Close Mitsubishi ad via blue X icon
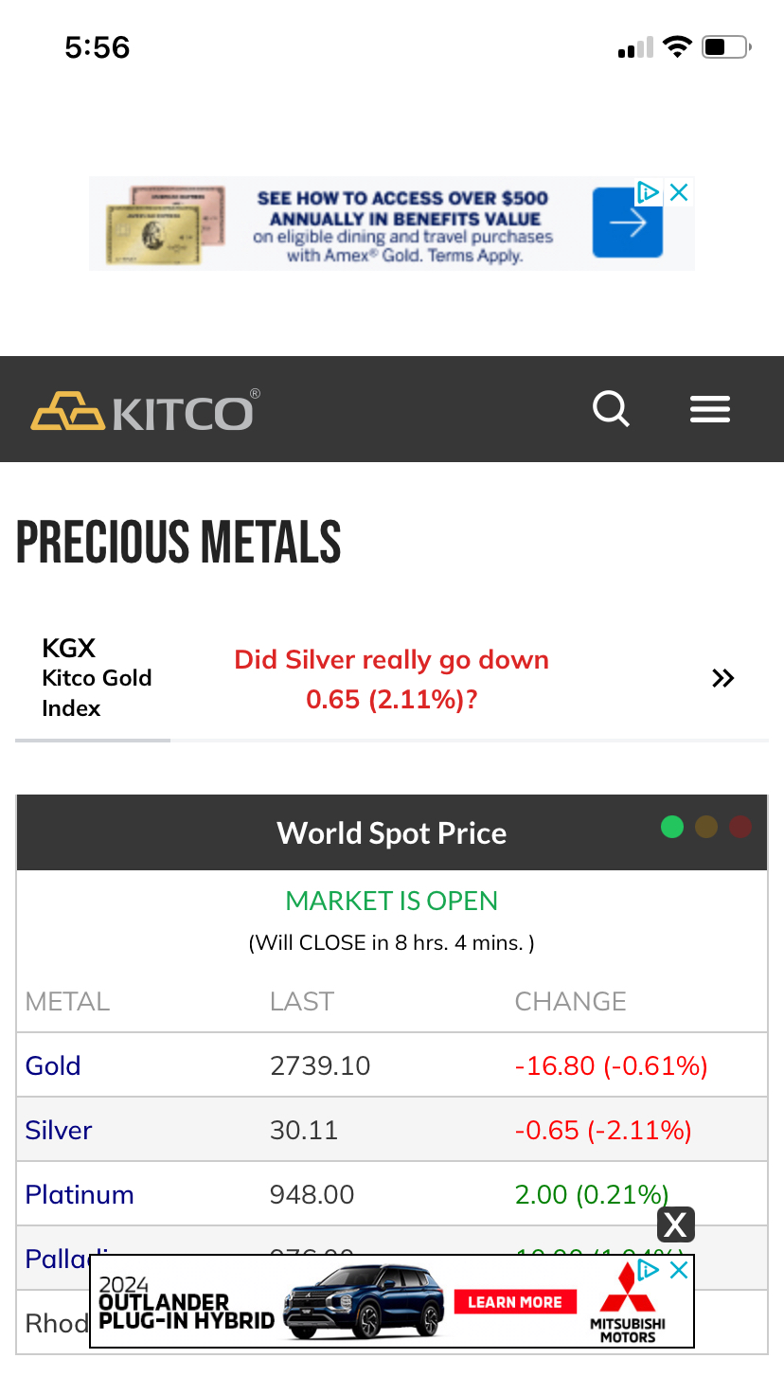784x1394 pixels. point(679,1271)
